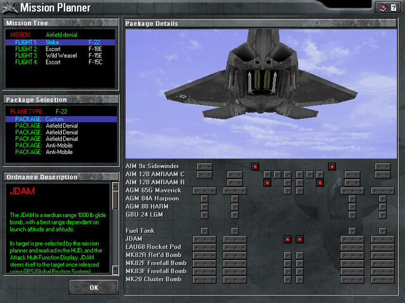Click leftmost AGM 88 HARM slot
Image resolution: width=405 pixels, height=303 pixels.
(204, 207)
